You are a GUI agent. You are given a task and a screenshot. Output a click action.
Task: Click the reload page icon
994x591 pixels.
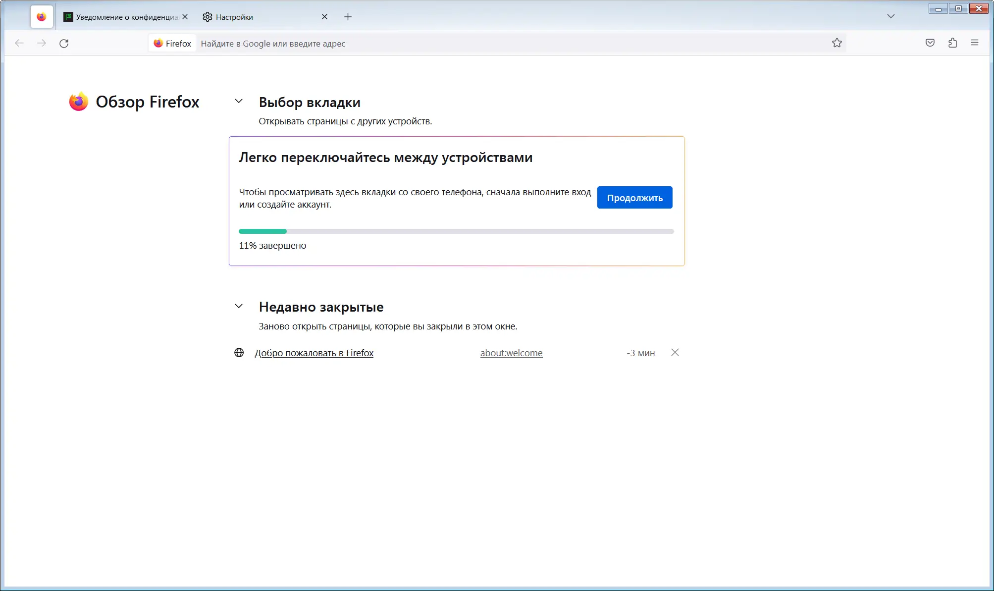64,44
